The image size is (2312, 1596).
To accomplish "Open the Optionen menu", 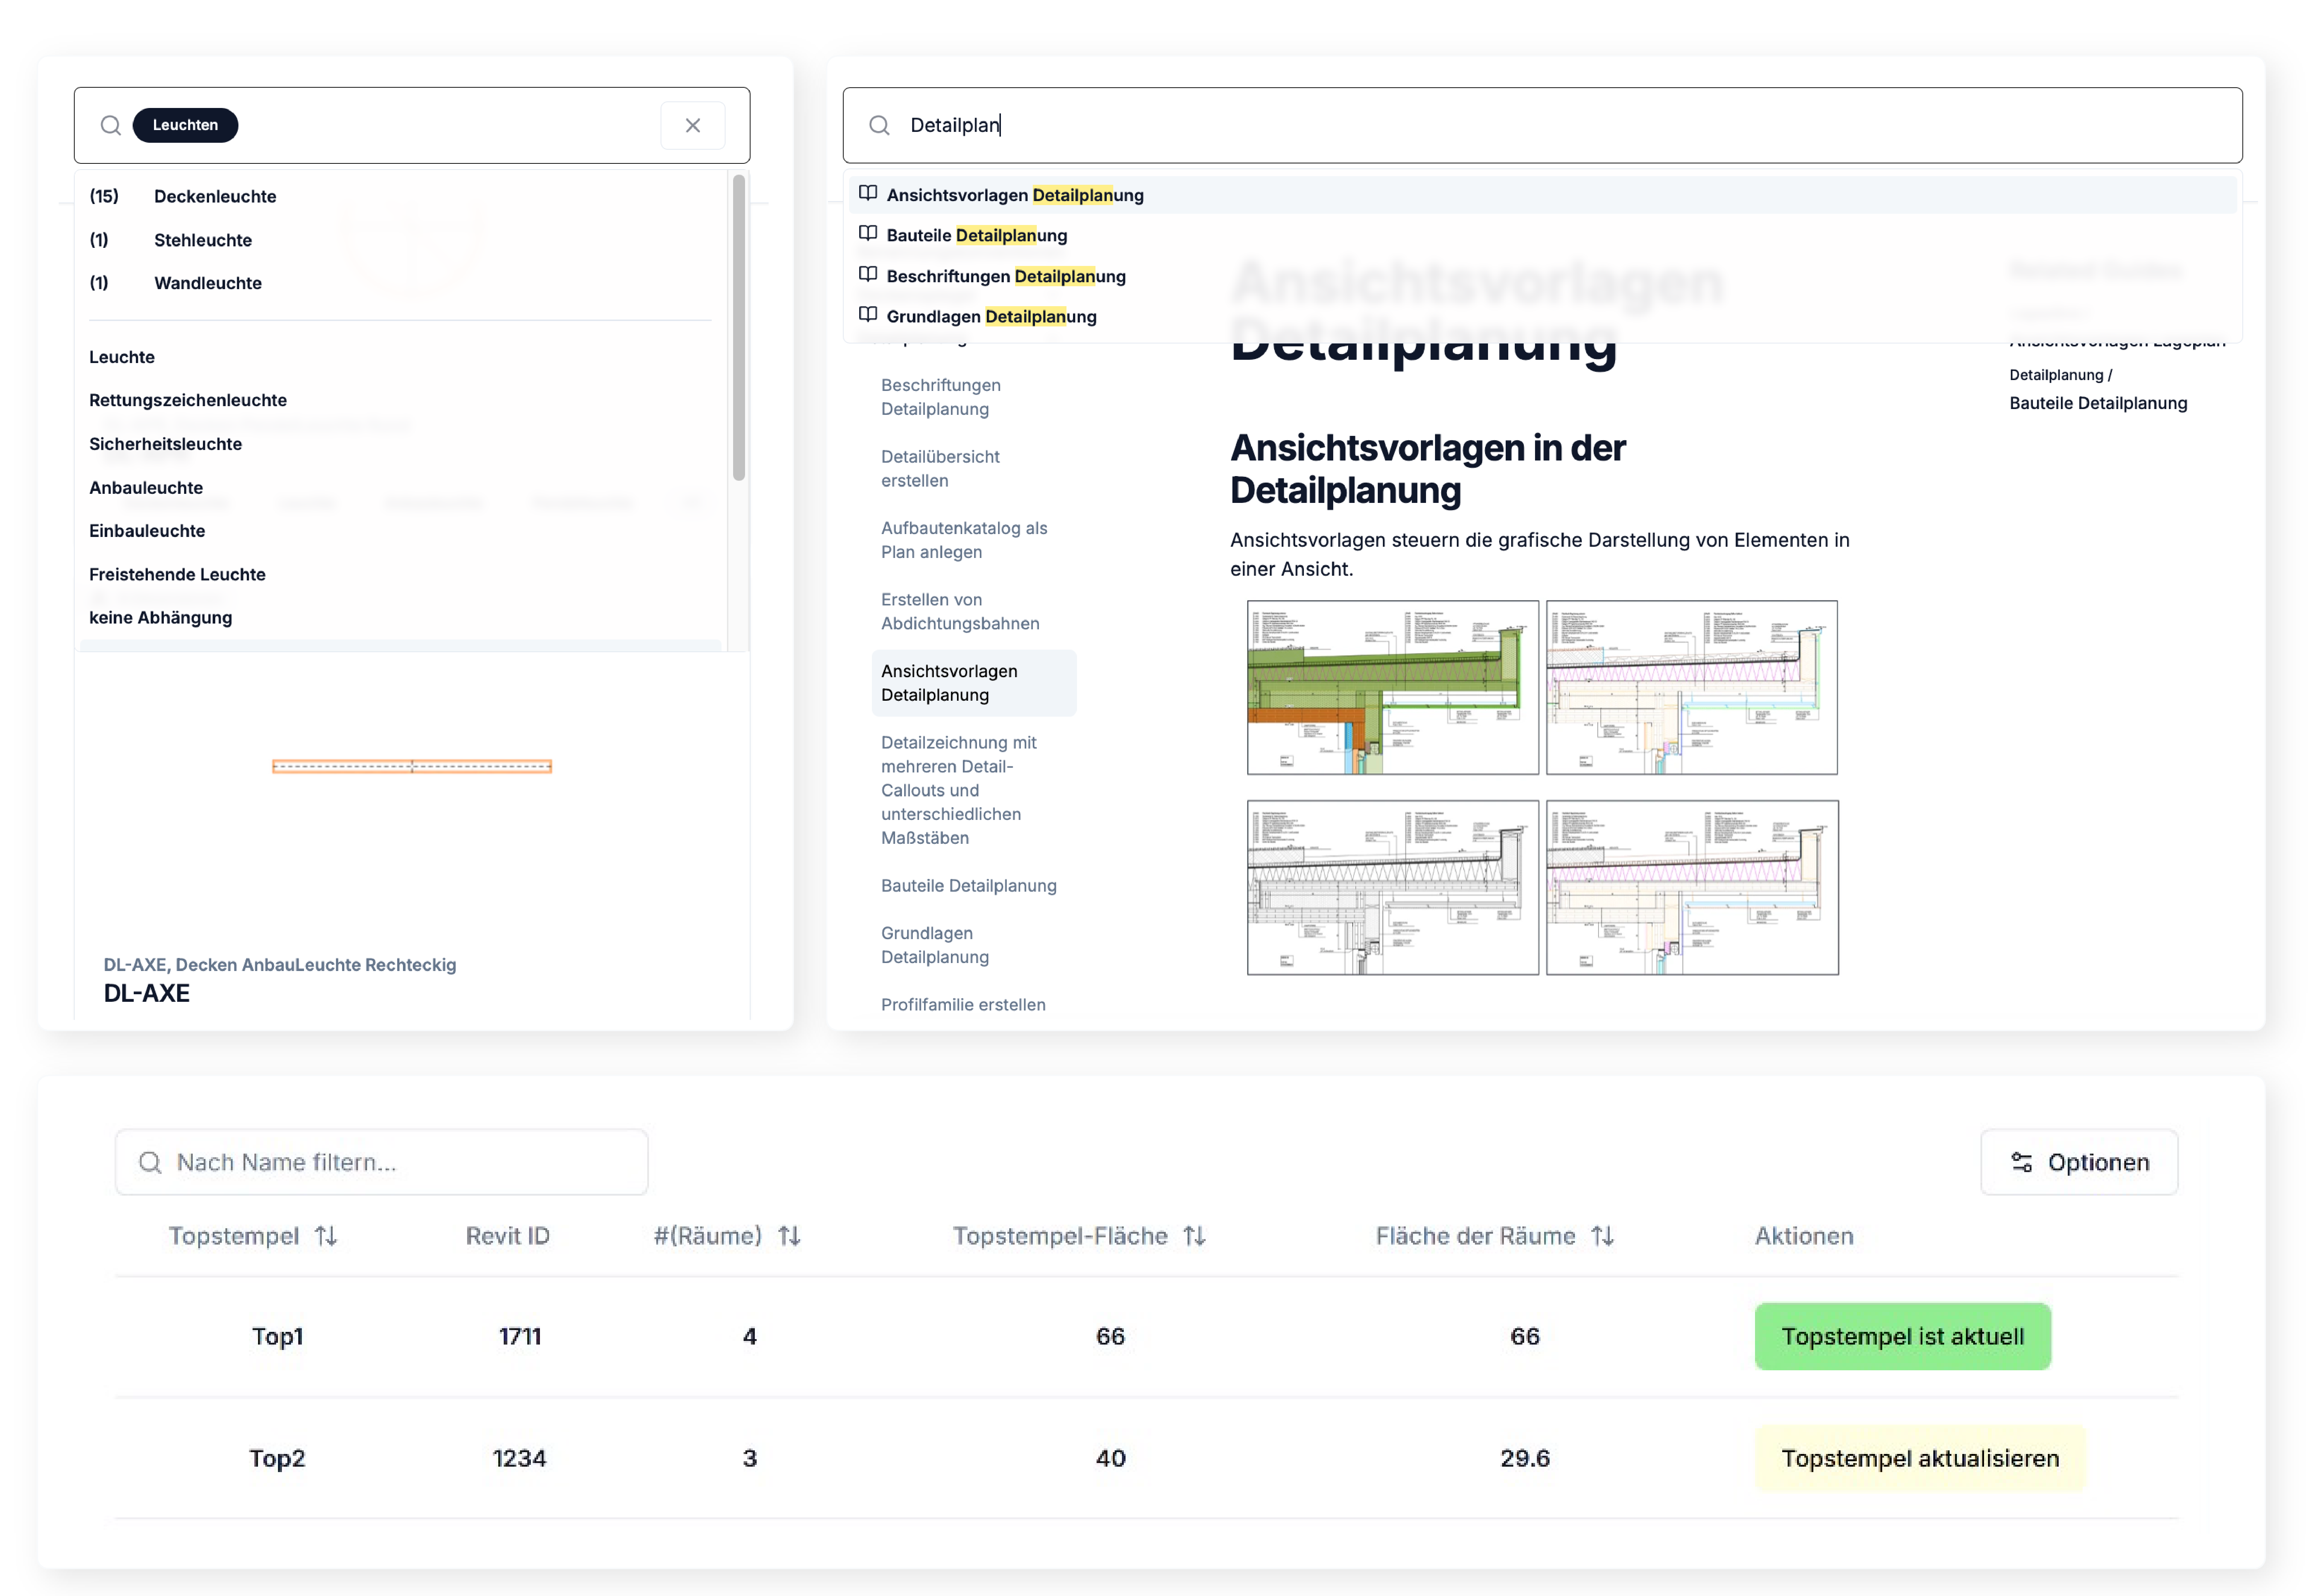I will [2079, 1162].
